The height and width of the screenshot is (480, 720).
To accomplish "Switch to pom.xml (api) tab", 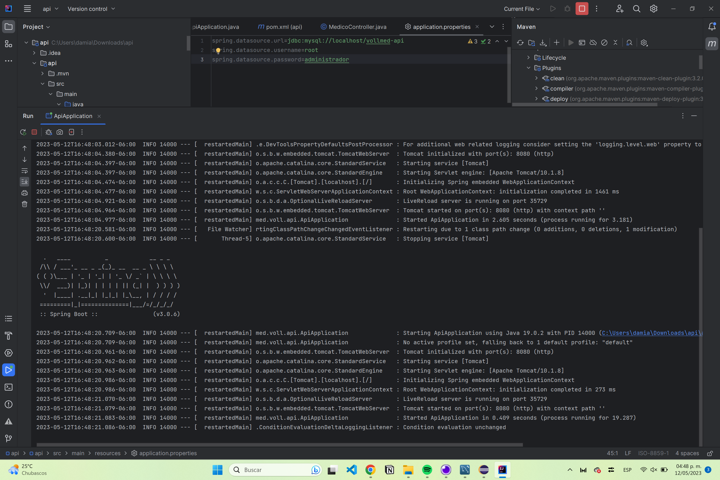I will coord(280,27).
